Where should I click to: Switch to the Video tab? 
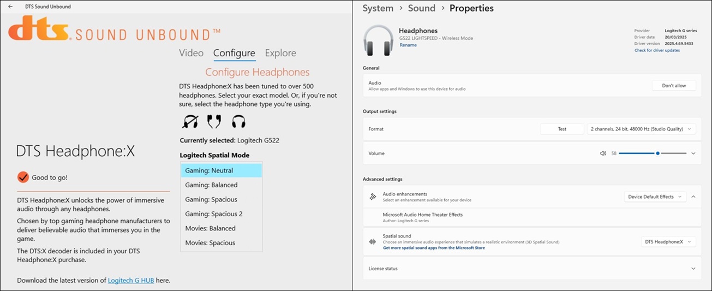click(191, 53)
